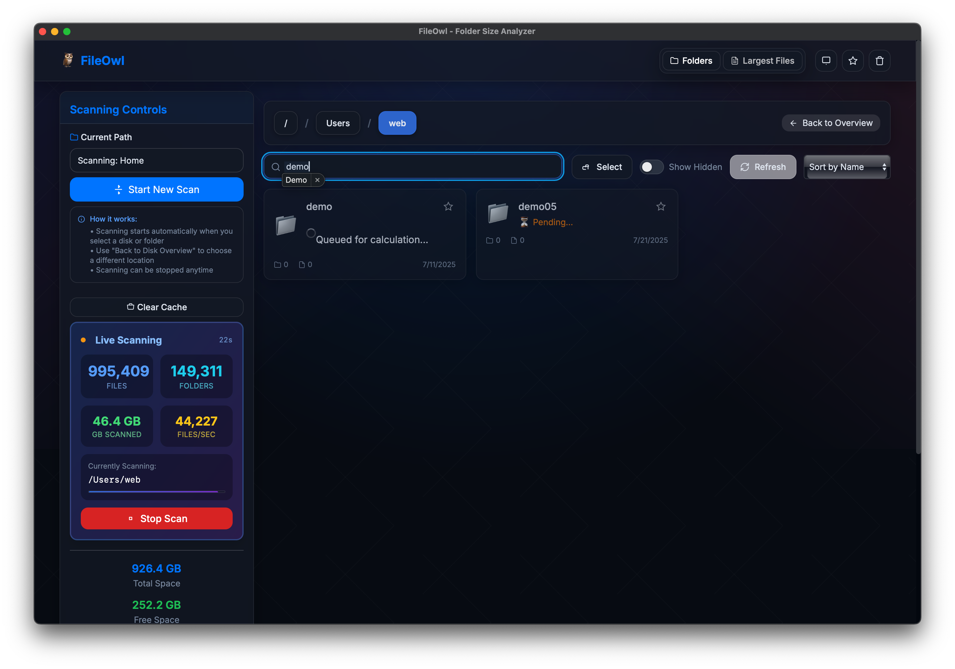
Task: Click the magnifier icon inside the search bar
Action: [x=276, y=167]
